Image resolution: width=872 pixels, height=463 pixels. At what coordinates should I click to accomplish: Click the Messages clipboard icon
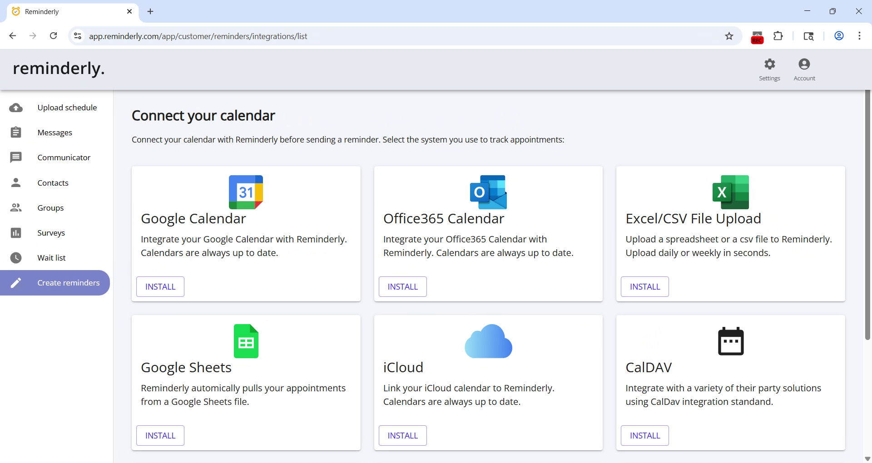pos(16,133)
